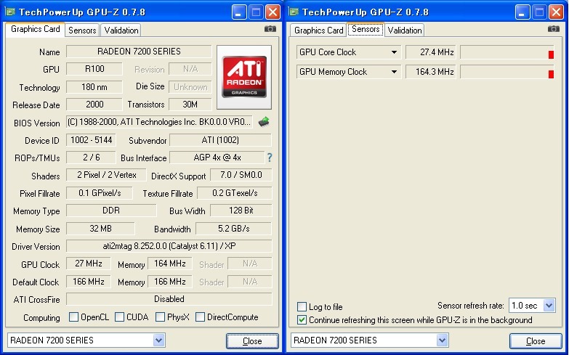
Task: Click the ROPs/TMUs value 2 / 6
Action: [91, 158]
